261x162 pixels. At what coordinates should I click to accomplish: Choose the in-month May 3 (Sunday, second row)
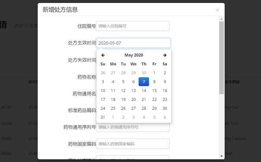click(x=103, y=82)
